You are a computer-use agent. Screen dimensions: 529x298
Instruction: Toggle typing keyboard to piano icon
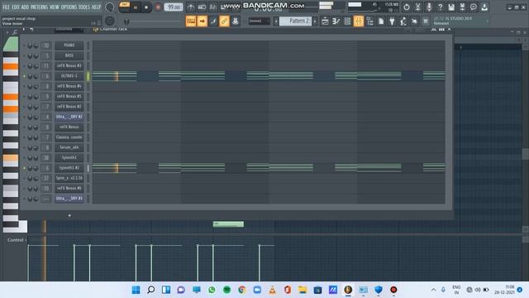click(x=191, y=22)
